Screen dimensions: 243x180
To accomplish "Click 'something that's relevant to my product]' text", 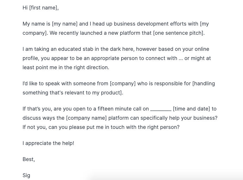I will click(73, 93).
